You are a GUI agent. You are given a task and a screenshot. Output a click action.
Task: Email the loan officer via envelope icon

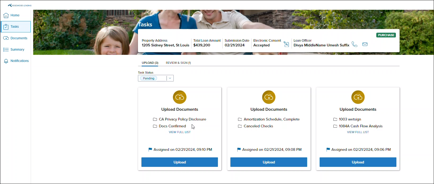click(x=365, y=44)
